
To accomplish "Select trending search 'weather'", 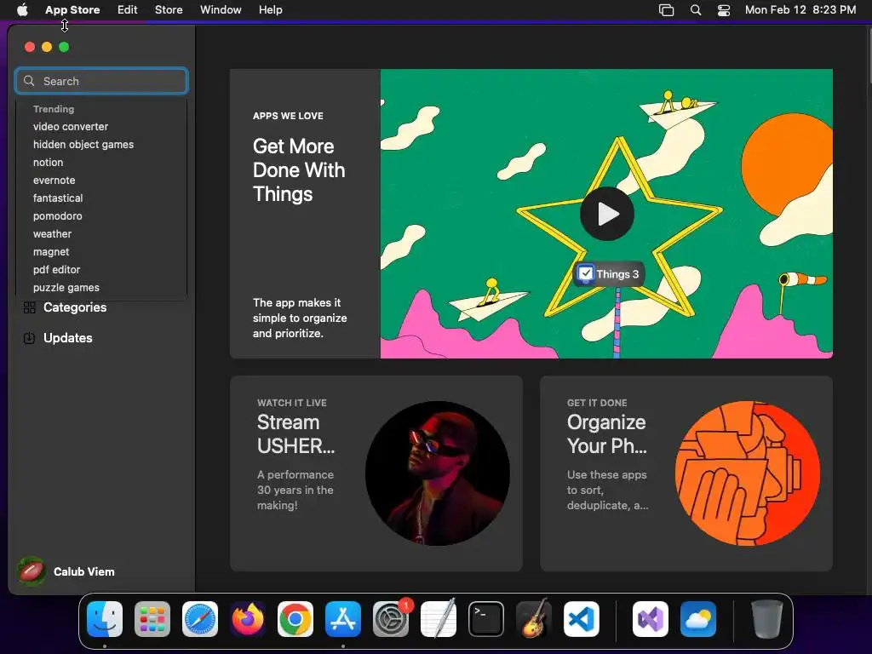I will point(52,233).
